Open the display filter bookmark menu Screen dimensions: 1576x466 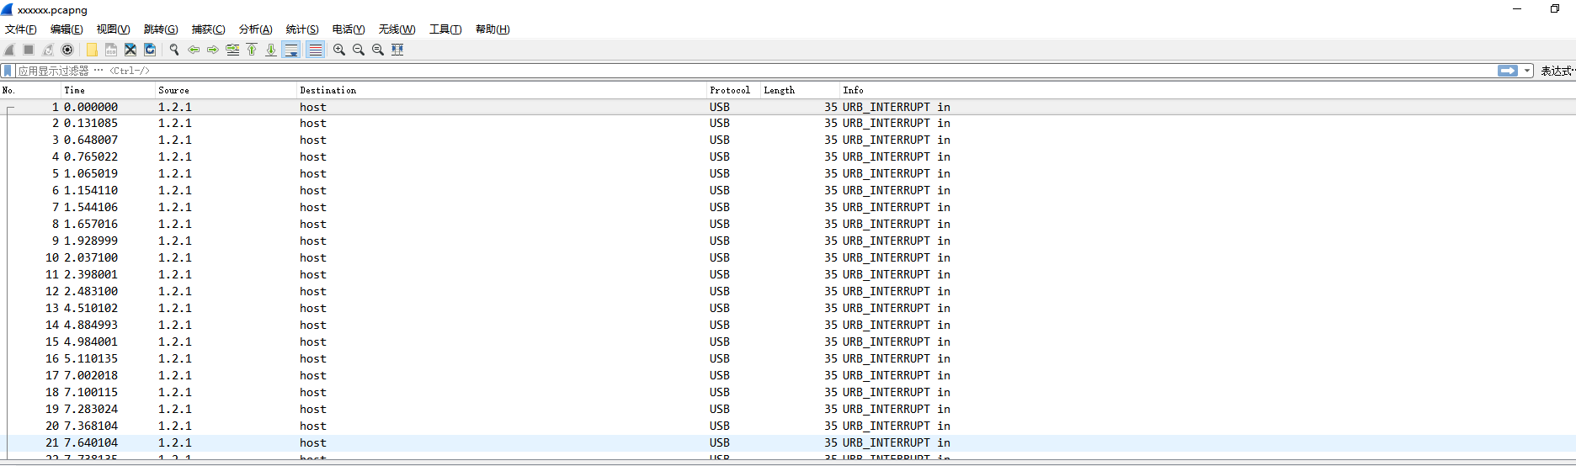pyautogui.click(x=8, y=71)
